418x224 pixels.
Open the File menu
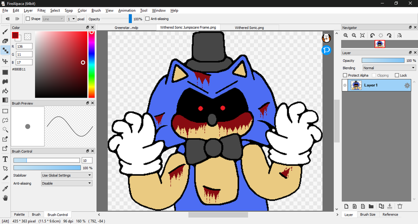pos(5,10)
